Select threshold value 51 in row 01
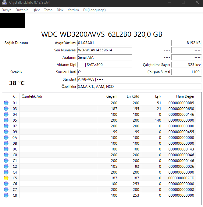This screenshot has width=203, height=207. [x=159, y=103]
